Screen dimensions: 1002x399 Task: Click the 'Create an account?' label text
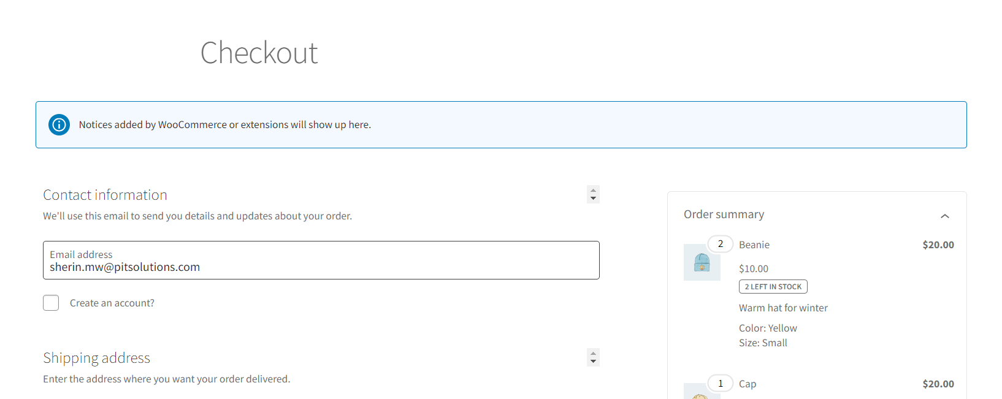[112, 303]
